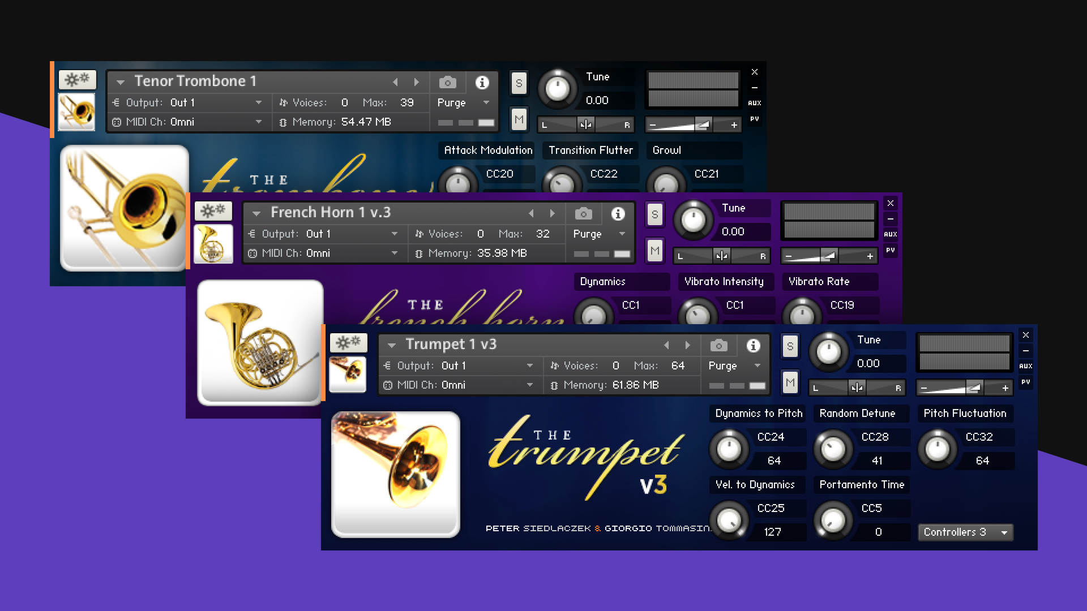Viewport: 1087px width, 611px height.
Task: Click the info icon on the French Horn header
Action: (618, 213)
